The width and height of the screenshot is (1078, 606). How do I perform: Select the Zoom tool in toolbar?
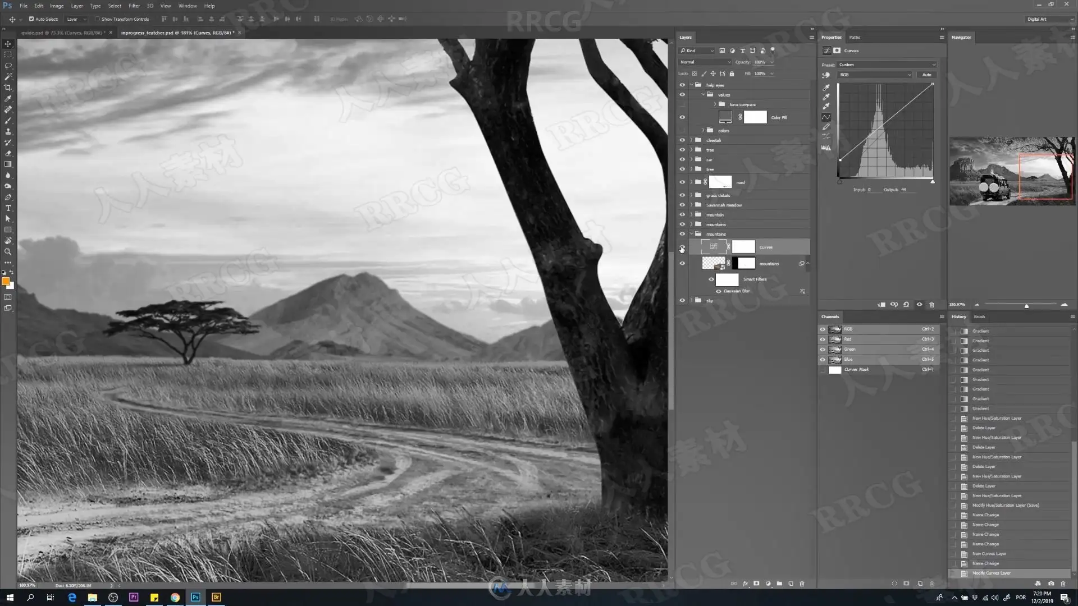8,252
